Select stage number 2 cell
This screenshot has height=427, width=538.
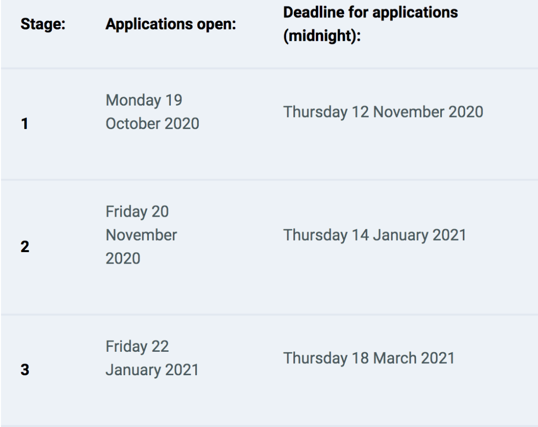pos(25,247)
